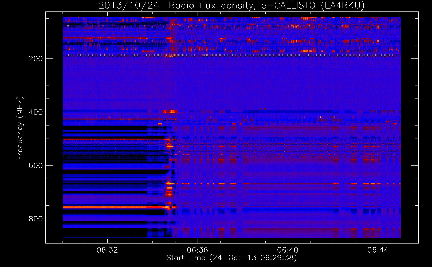Click the "Start Time (24-Oct-13 06:29:38)" axis label

pyautogui.click(x=231, y=258)
